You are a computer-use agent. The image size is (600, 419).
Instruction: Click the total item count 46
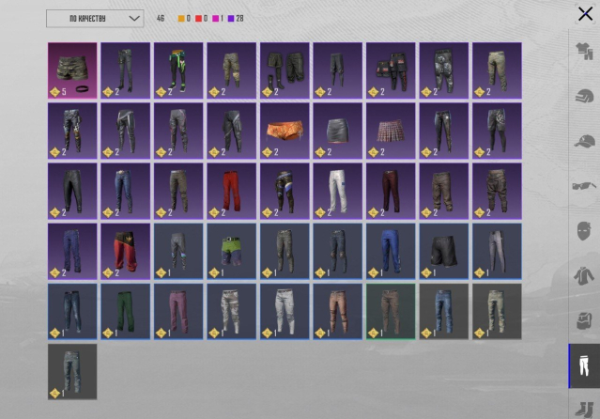[x=161, y=19]
